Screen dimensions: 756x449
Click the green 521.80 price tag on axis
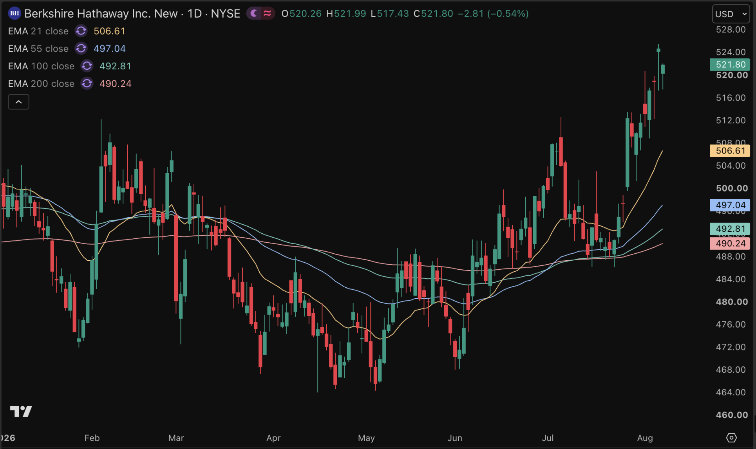tap(730, 65)
